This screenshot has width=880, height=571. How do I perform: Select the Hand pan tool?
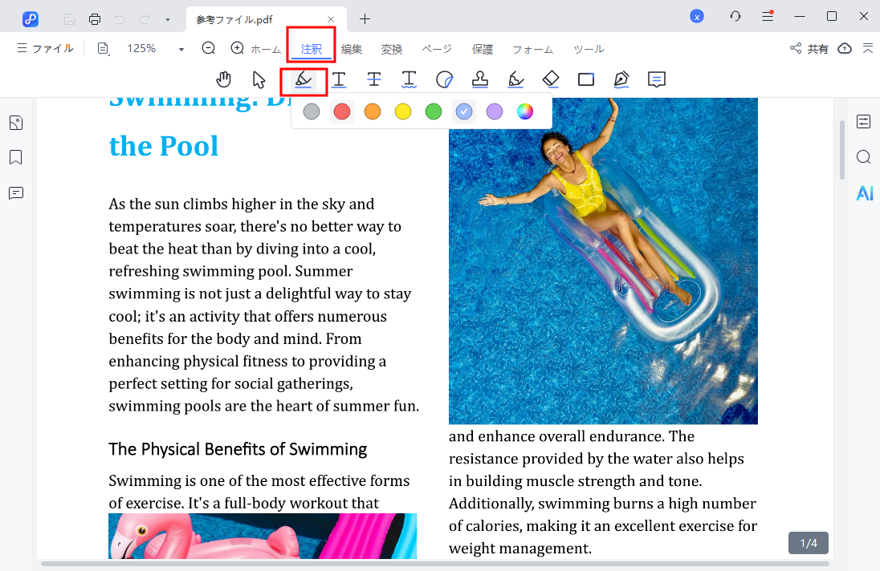click(224, 79)
